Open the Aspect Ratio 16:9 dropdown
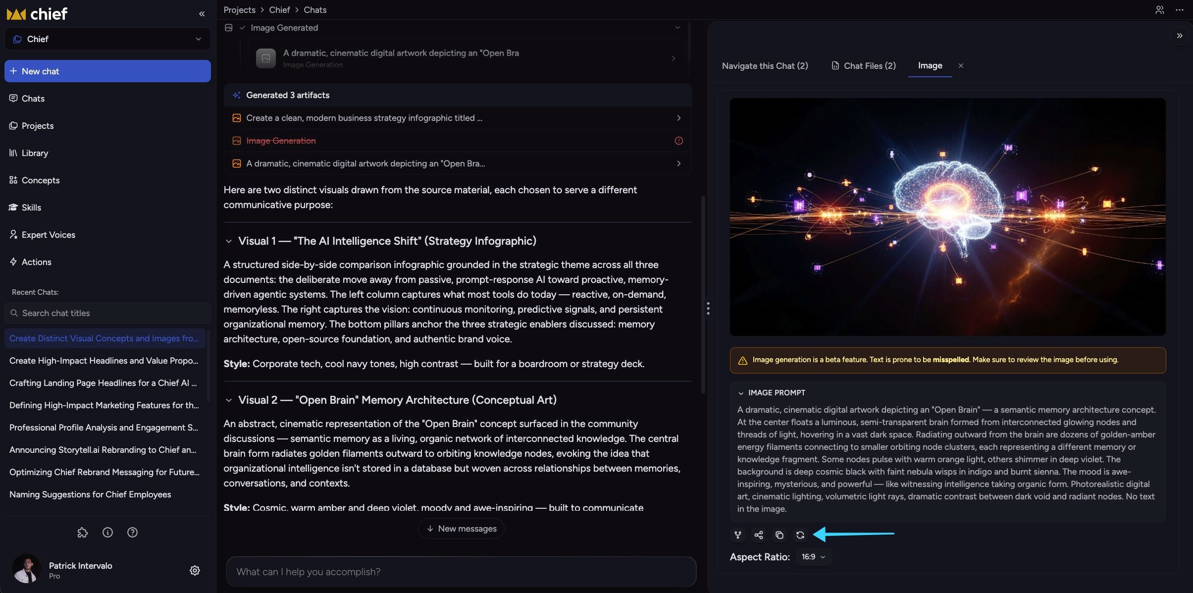1193x593 pixels. [814, 557]
